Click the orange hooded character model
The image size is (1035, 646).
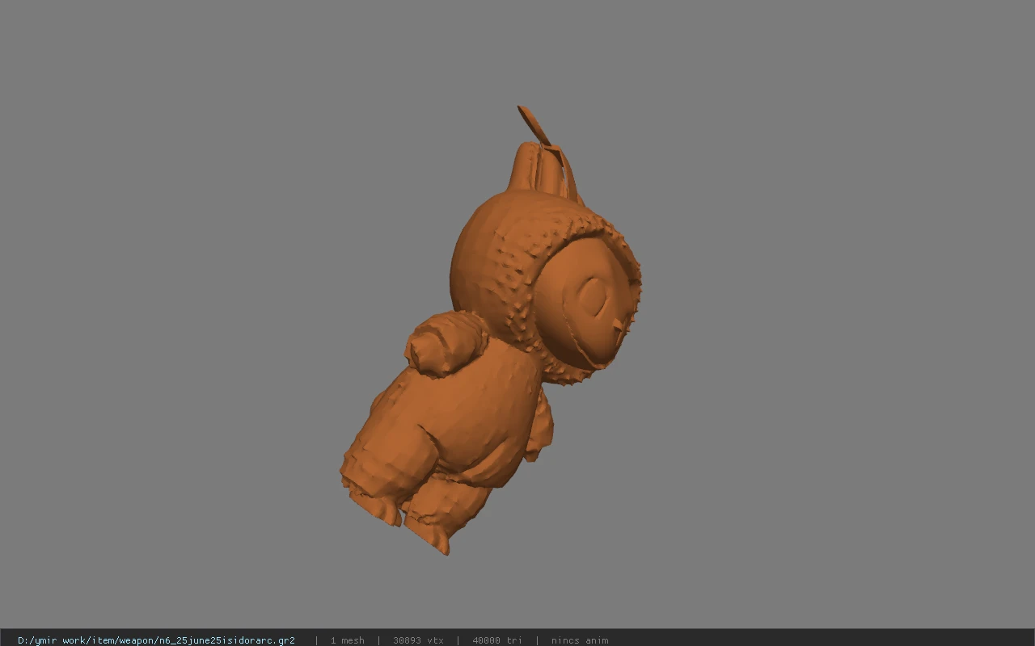click(x=490, y=331)
